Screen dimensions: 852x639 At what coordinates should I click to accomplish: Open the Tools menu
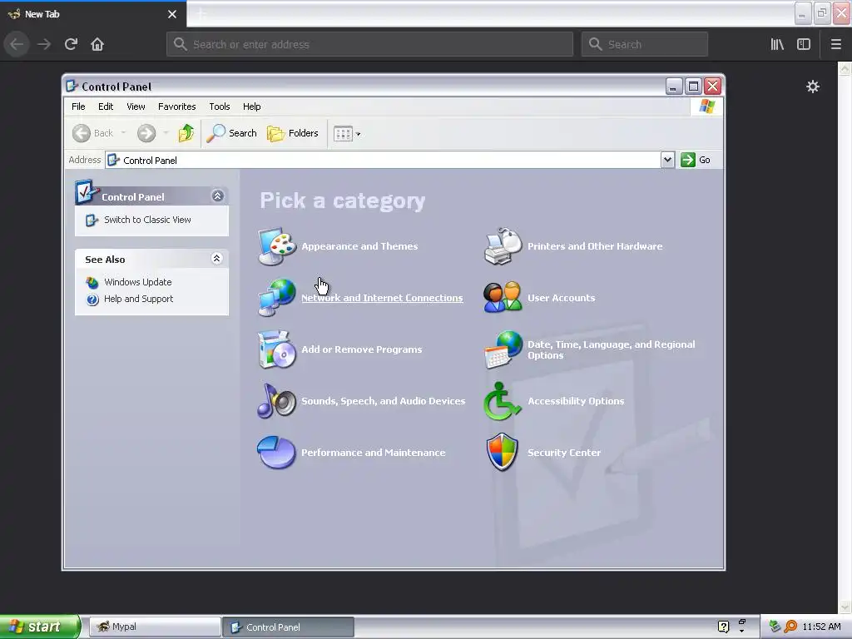[220, 106]
